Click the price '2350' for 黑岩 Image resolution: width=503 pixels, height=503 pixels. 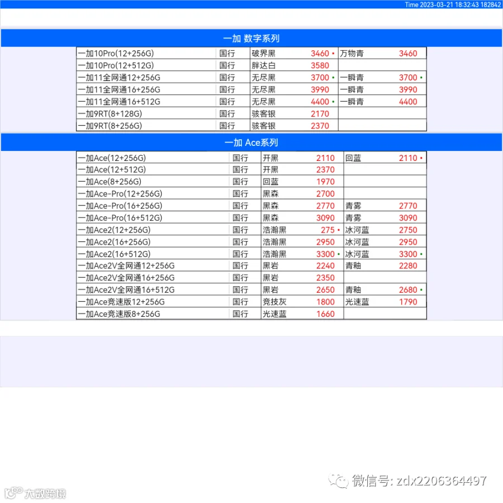click(325, 278)
